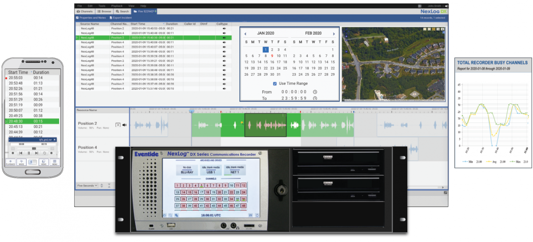Select the highlighted green NexLog48 record row

pos(153,38)
